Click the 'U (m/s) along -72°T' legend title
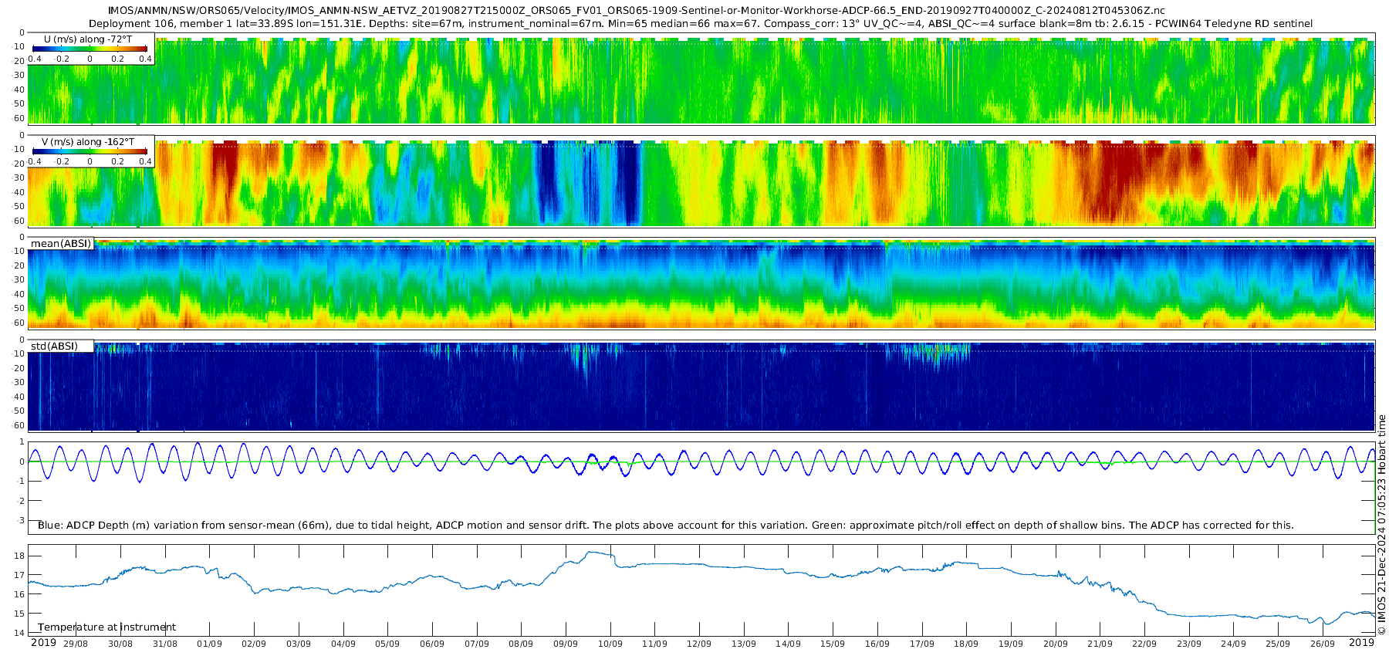The height and width of the screenshot is (656, 1389). [87, 39]
